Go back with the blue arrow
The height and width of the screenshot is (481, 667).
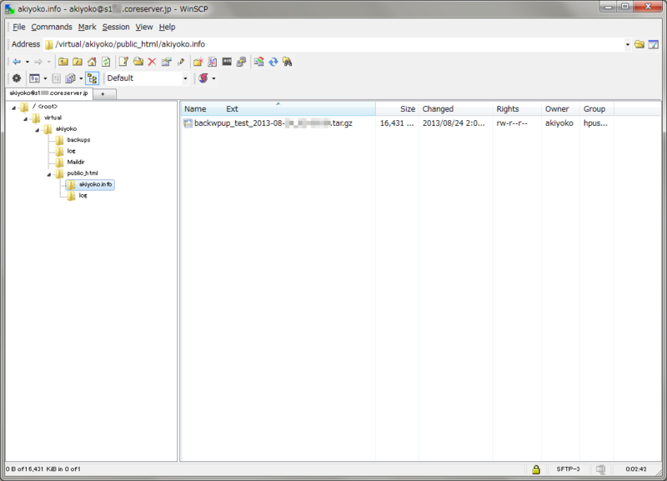[x=17, y=62]
